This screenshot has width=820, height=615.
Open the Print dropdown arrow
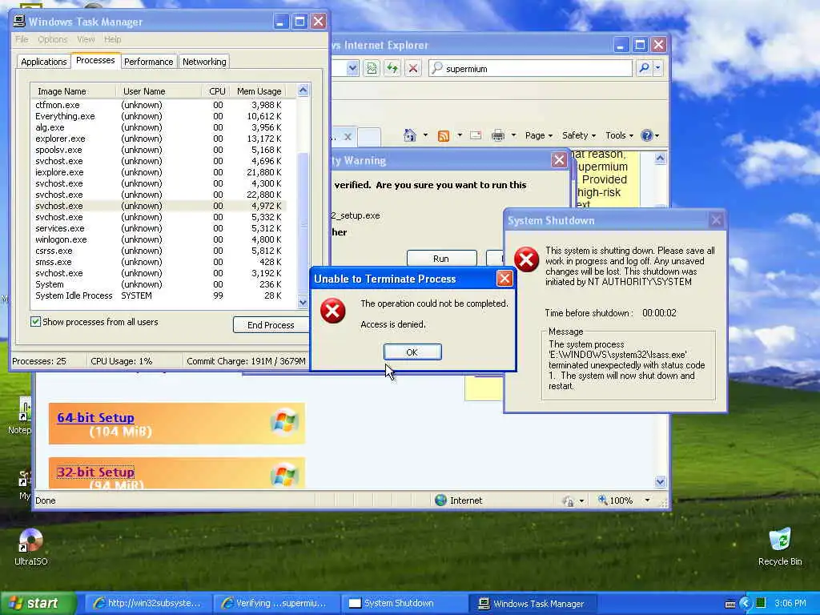click(513, 135)
